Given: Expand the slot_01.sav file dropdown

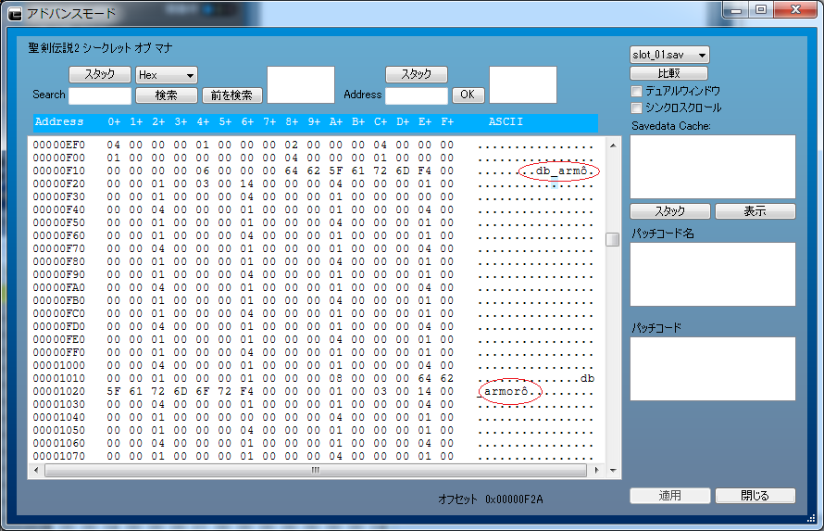Looking at the screenshot, I should click(x=669, y=56).
